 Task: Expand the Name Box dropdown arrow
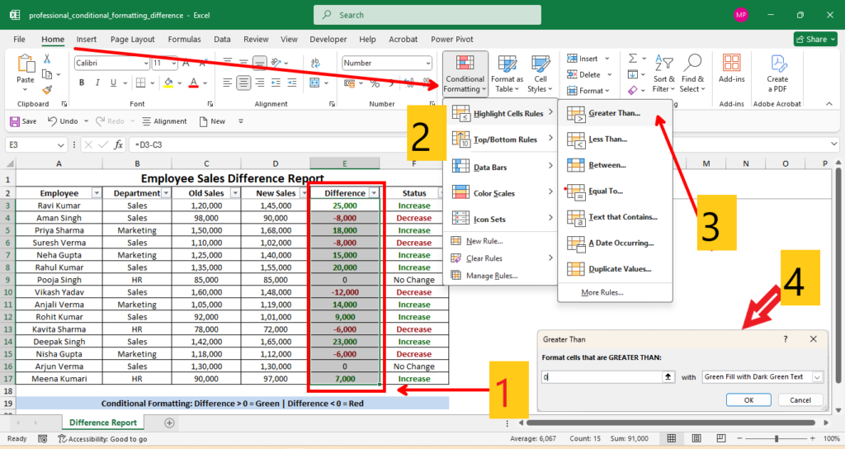pos(60,145)
